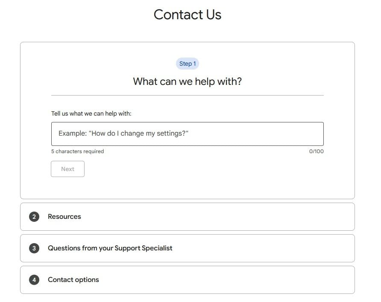This screenshot has height=302, width=381.
Task: Click the Step 1 badge
Action: pos(188,64)
